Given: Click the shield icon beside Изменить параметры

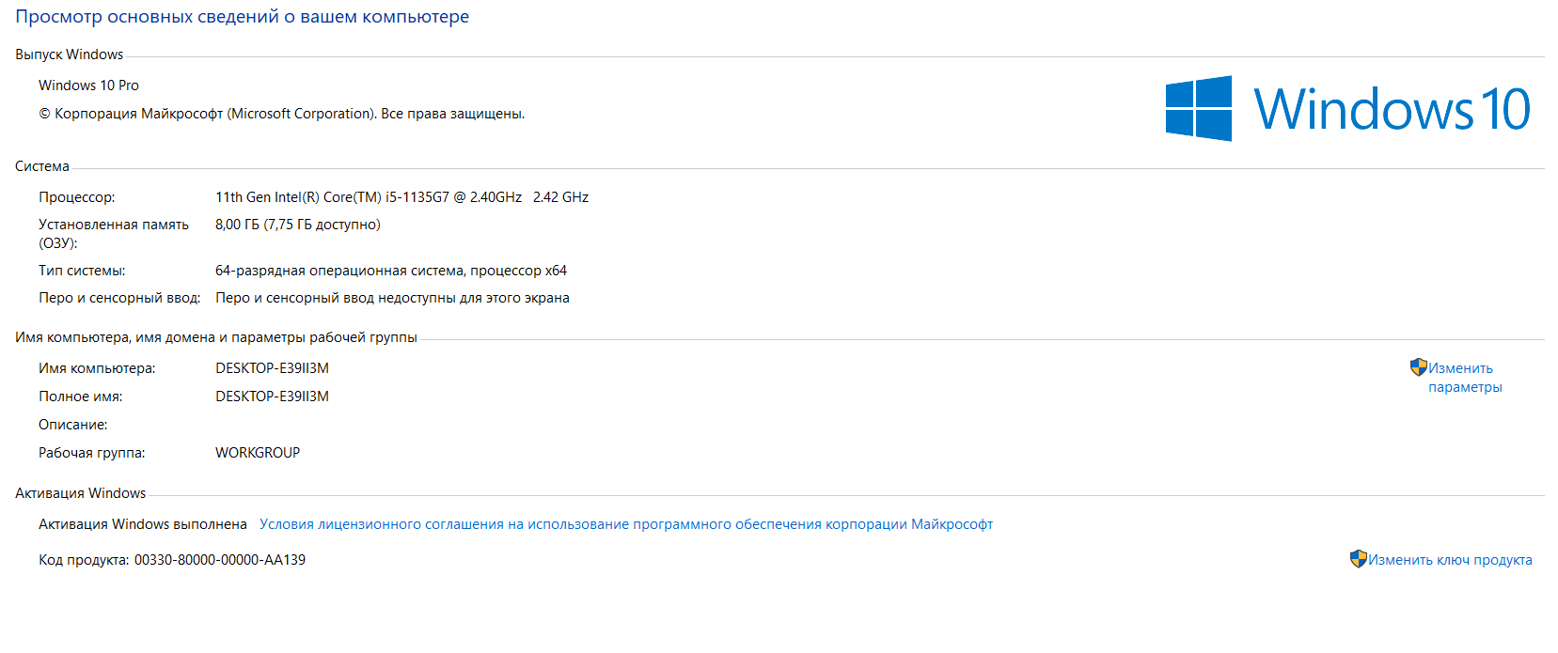Looking at the screenshot, I should coord(1418,367).
